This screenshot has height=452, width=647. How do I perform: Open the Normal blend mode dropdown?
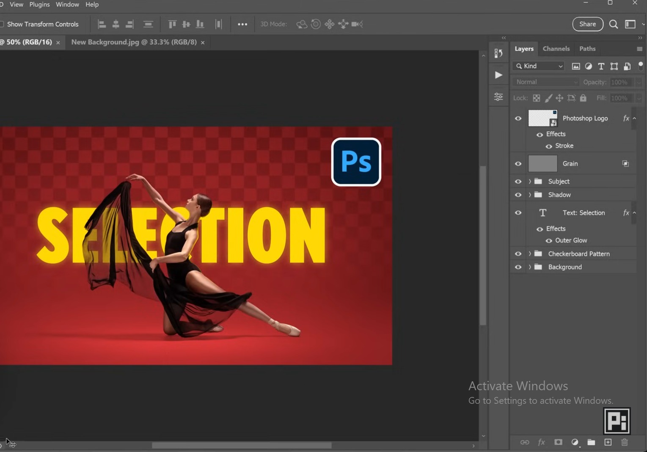(545, 82)
